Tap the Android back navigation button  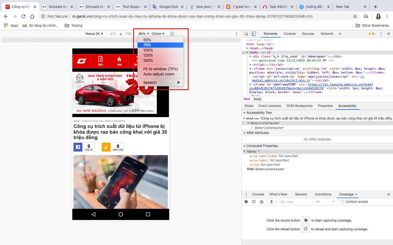94,214
